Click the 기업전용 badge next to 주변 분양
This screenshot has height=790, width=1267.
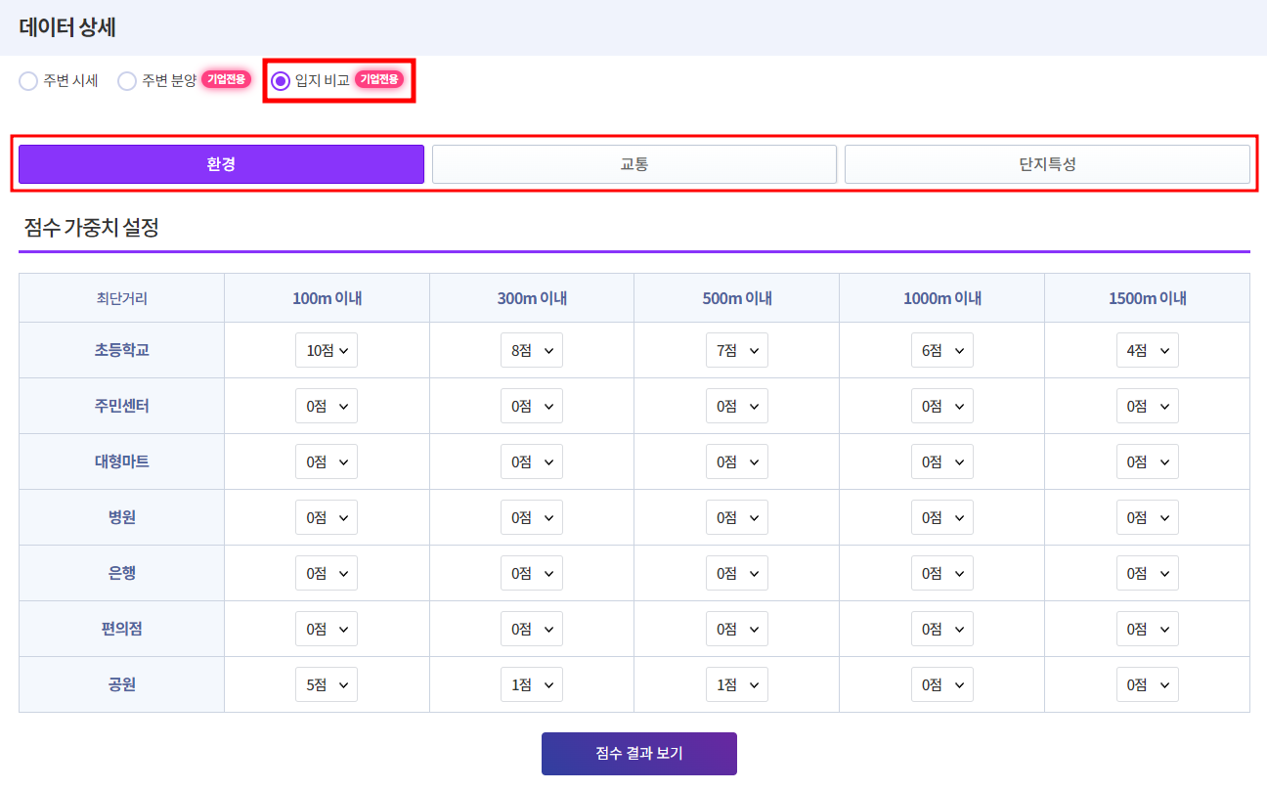(226, 80)
